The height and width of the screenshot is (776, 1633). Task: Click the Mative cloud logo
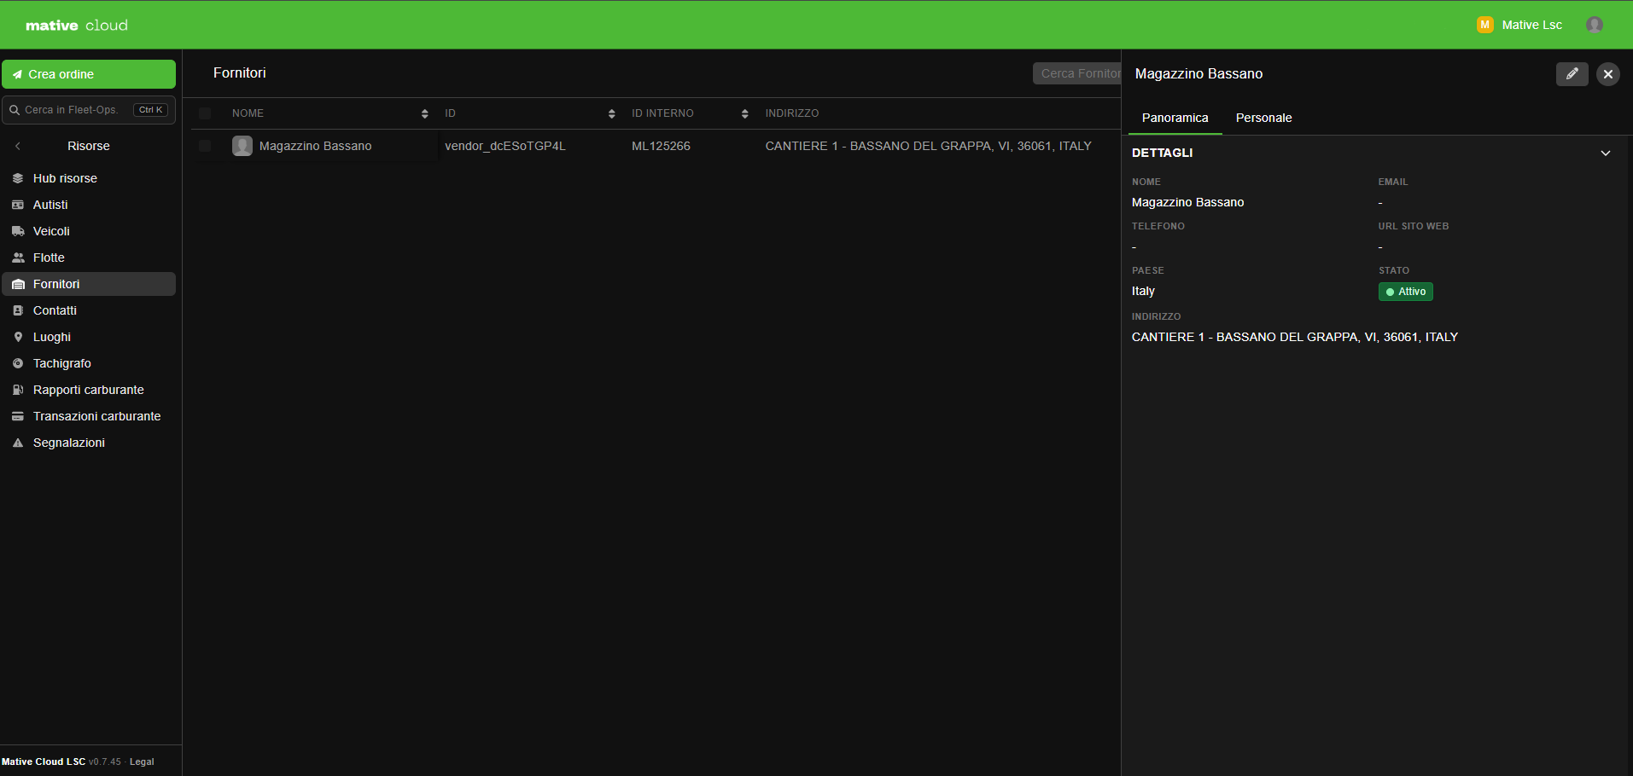77,26
